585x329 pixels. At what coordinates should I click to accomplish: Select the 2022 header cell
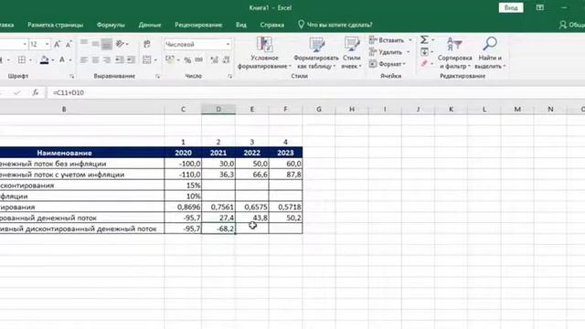252,153
